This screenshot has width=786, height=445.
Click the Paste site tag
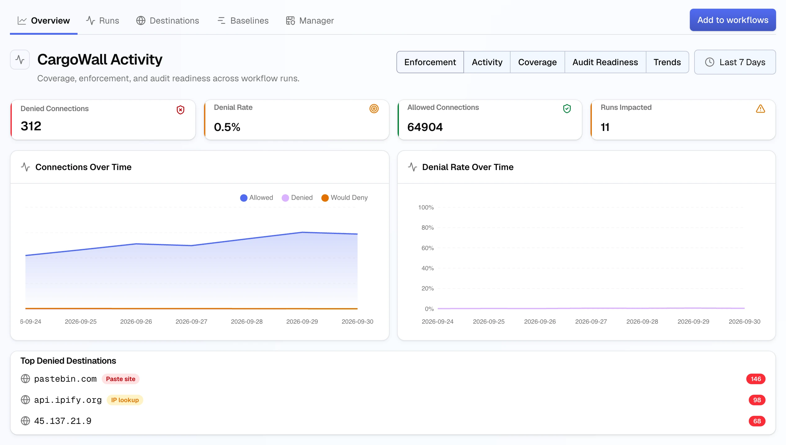121,379
